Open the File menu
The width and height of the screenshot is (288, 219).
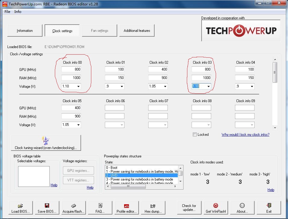coord(7,11)
